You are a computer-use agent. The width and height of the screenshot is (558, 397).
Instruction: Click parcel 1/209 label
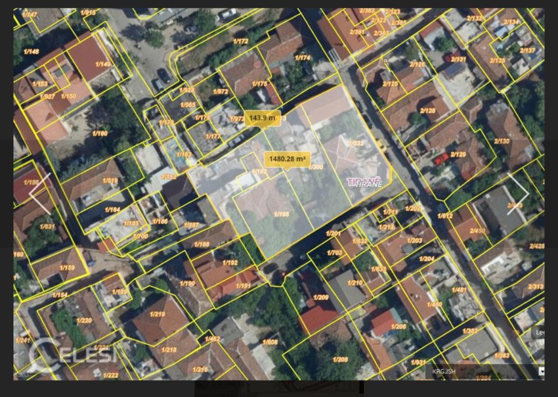pos(321,297)
